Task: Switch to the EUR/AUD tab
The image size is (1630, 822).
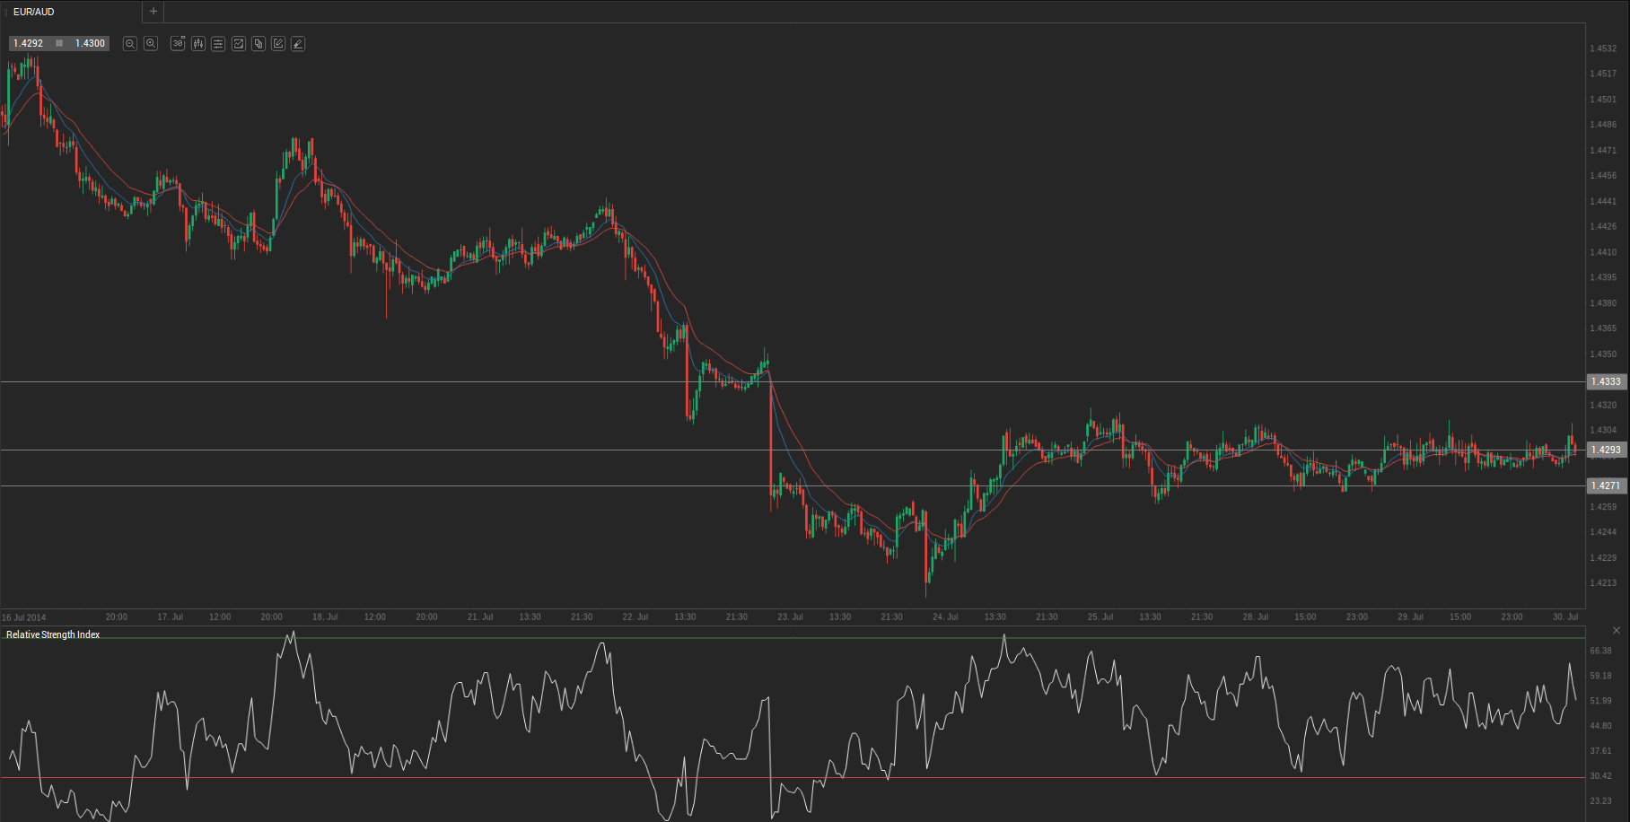Action: 34,12
